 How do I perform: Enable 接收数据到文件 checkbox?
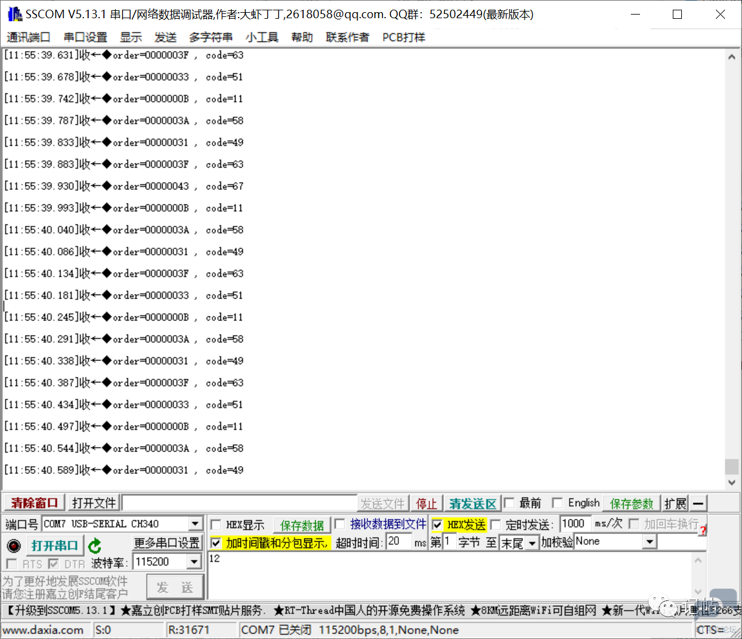click(339, 524)
